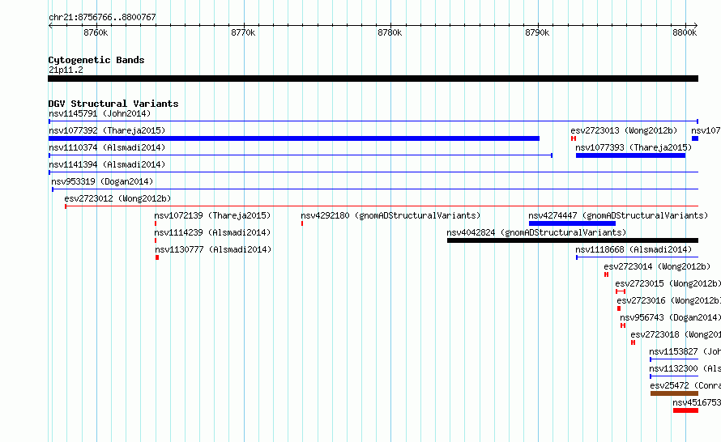Open esv2723015 (Wong2012b) label
This screenshot has height=442, width=721.
coord(668,283)
